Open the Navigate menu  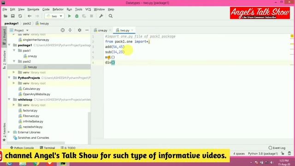pyautogui.click(x=33, y=9)
